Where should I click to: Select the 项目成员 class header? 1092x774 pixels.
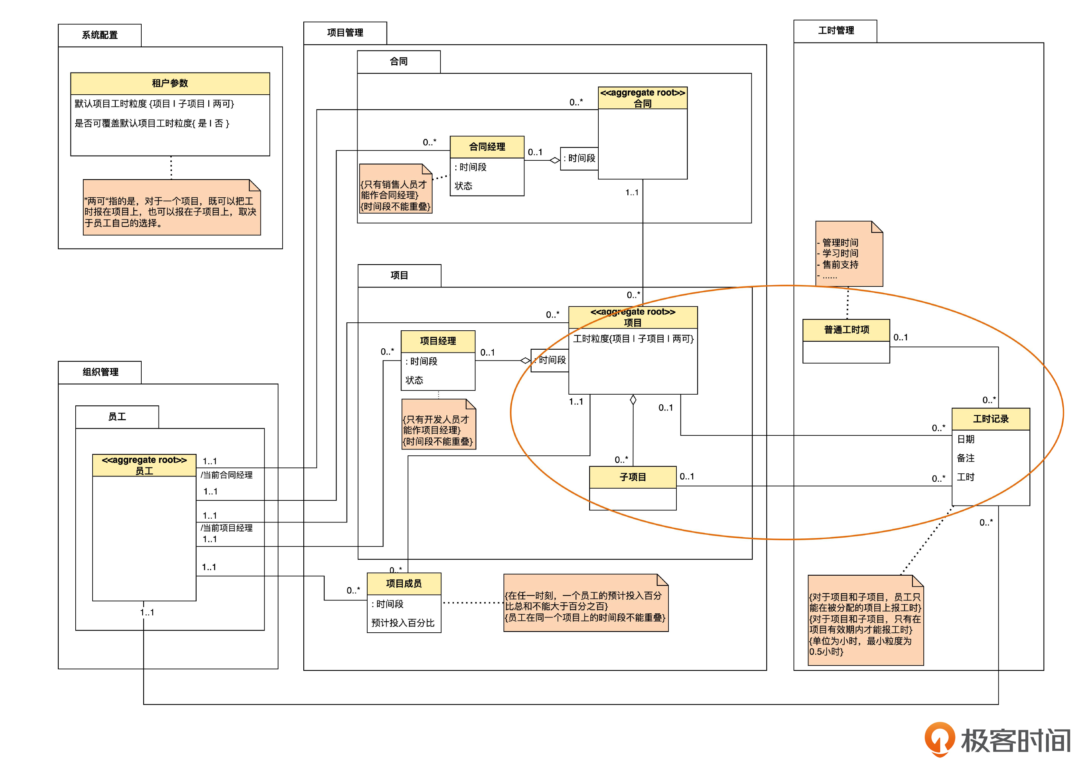(403, 584)
